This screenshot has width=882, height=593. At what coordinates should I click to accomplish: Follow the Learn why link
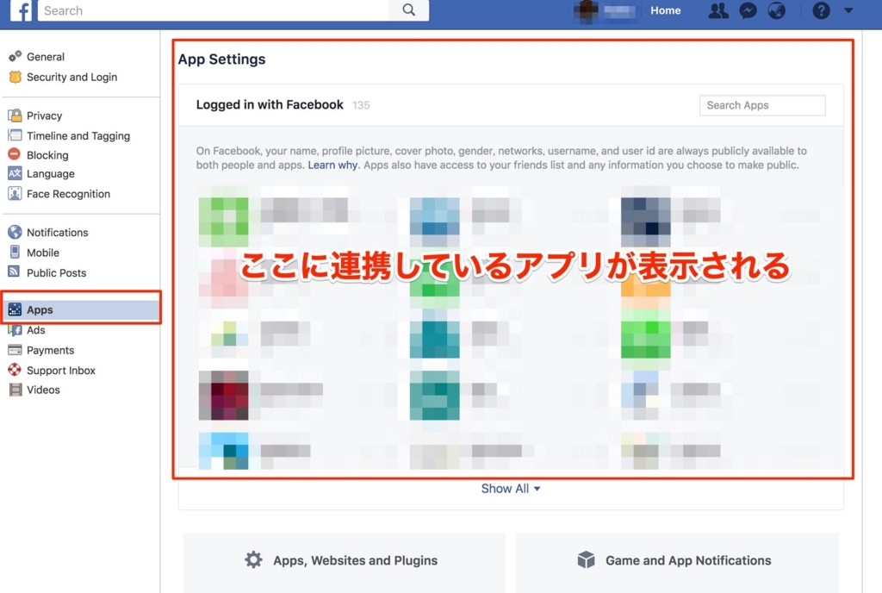[332, 165]
